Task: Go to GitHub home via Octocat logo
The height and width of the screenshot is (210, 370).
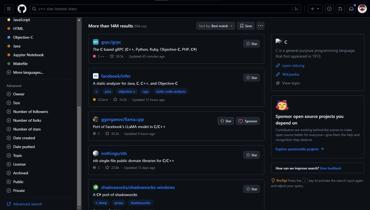Action: (x=22, y=9)
